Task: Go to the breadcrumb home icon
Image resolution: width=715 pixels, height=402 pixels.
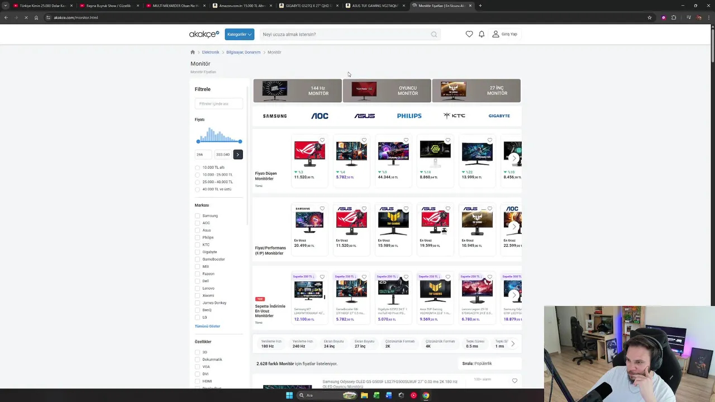Action: 193,52
